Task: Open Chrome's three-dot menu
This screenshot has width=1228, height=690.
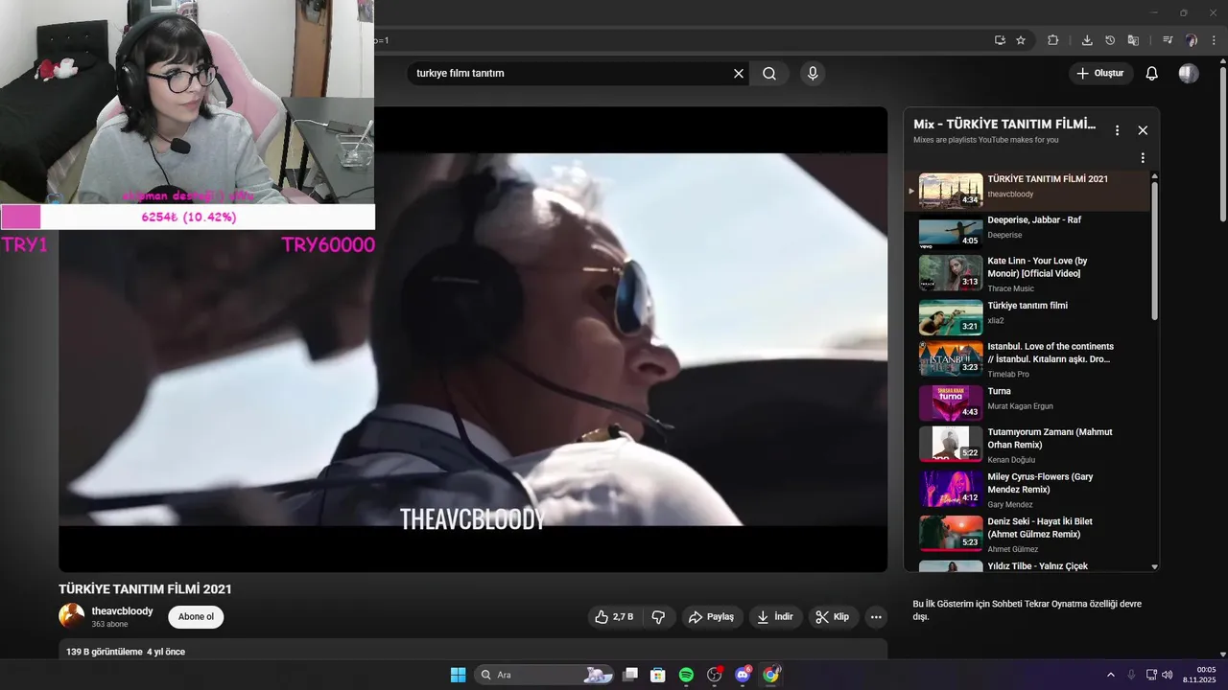Action: [x=1213, y=40]
